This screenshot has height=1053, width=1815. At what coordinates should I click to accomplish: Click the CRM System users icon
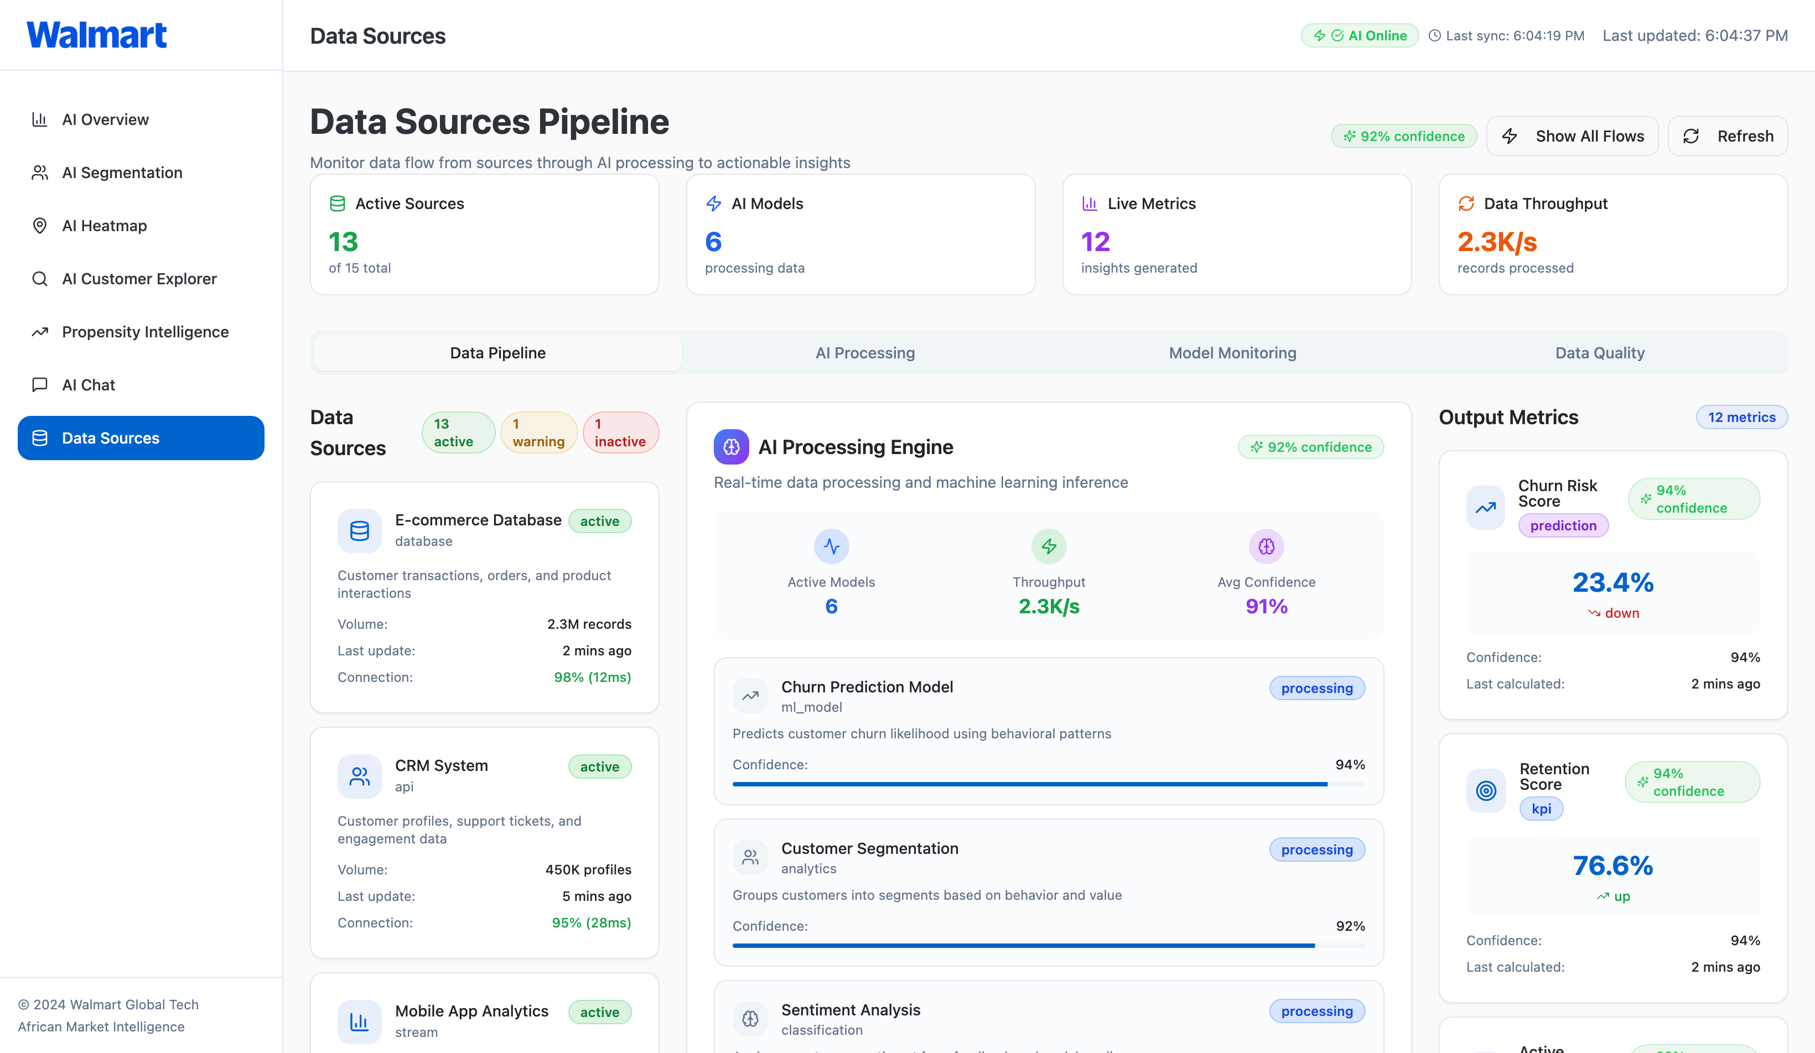pyautogui.click(x=359, y=776)
